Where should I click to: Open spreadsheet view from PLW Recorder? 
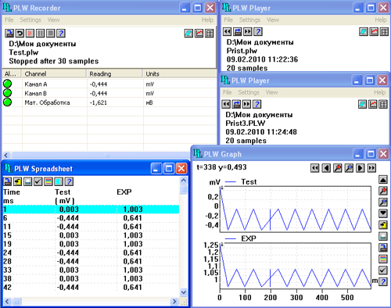210,33
